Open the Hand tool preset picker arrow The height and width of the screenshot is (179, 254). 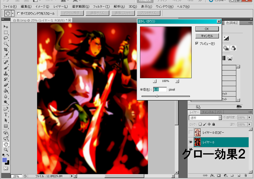[13, 13]
